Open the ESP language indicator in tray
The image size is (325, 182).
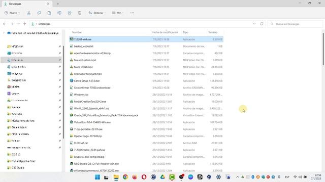[287, 177]
